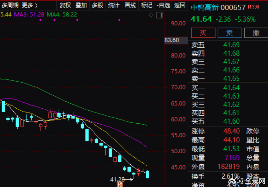Click the day-low value 41.53
This screenshot has height=187, width=268.
(x=231, y=149)
